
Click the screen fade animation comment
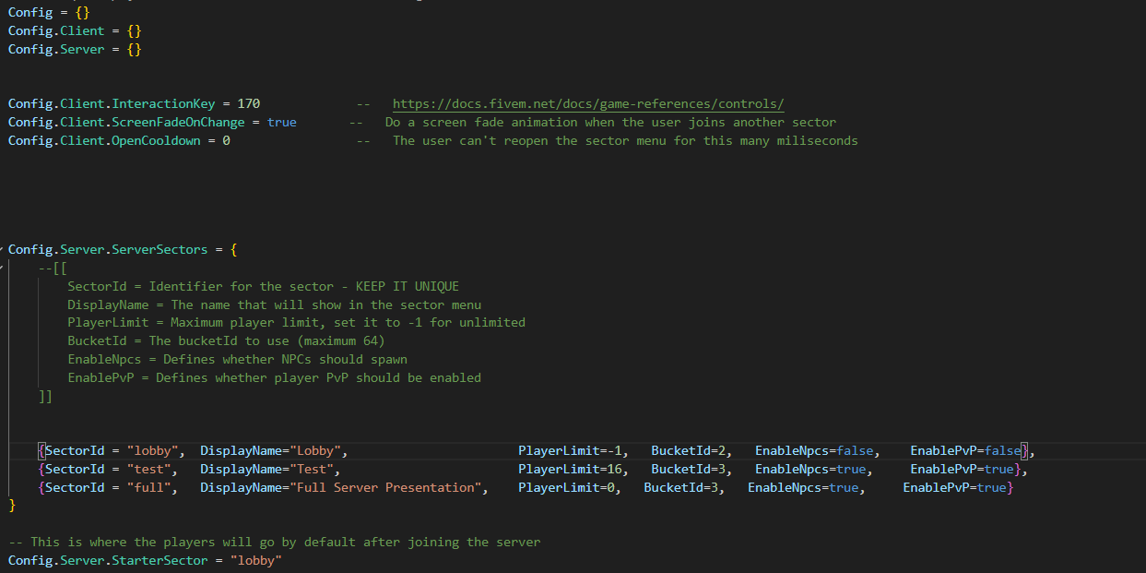point(610,123)
